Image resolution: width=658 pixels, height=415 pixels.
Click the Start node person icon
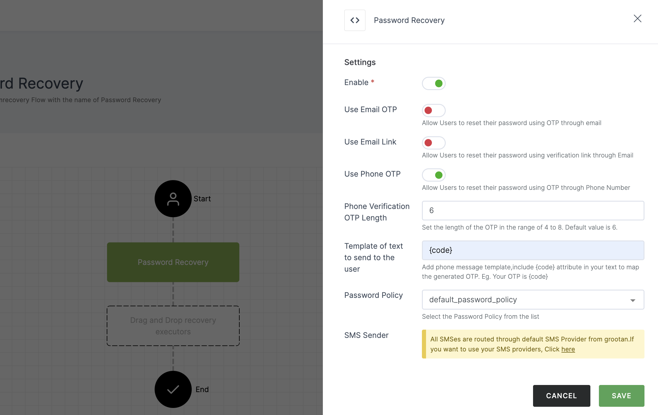(x=173, y=198)
